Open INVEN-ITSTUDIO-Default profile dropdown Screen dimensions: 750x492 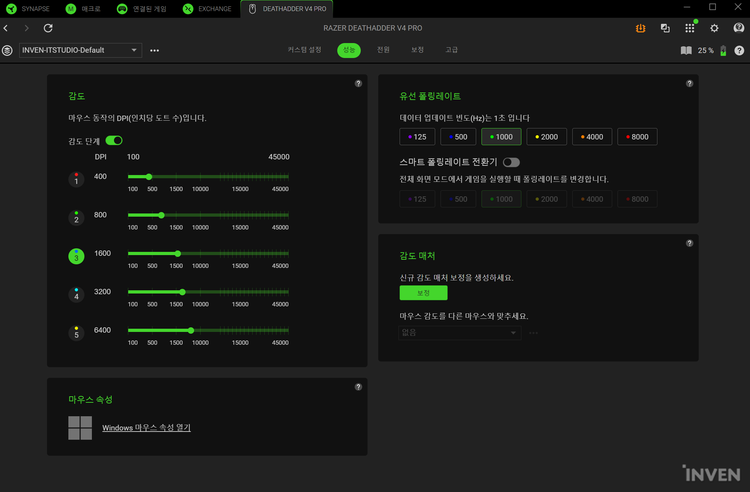[80, 50]
